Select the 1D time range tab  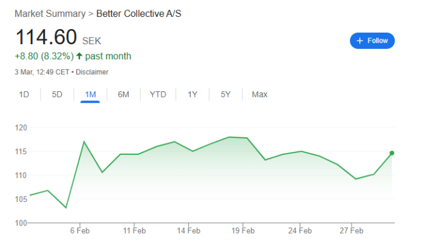click(x=24, y=94)
